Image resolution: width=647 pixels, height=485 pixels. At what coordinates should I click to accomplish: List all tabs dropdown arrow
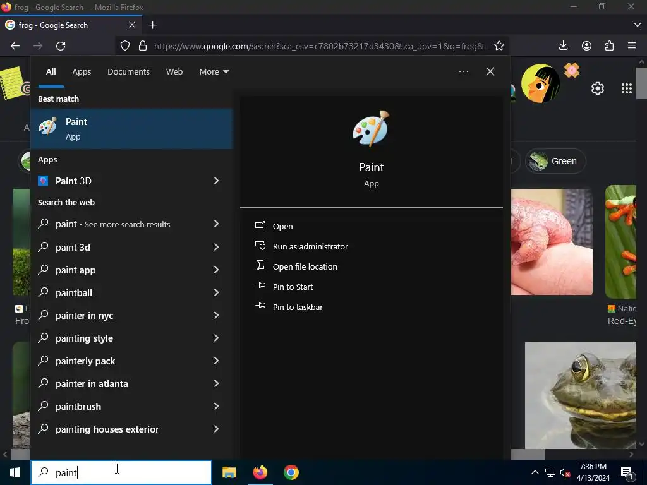tap(637, 25)
